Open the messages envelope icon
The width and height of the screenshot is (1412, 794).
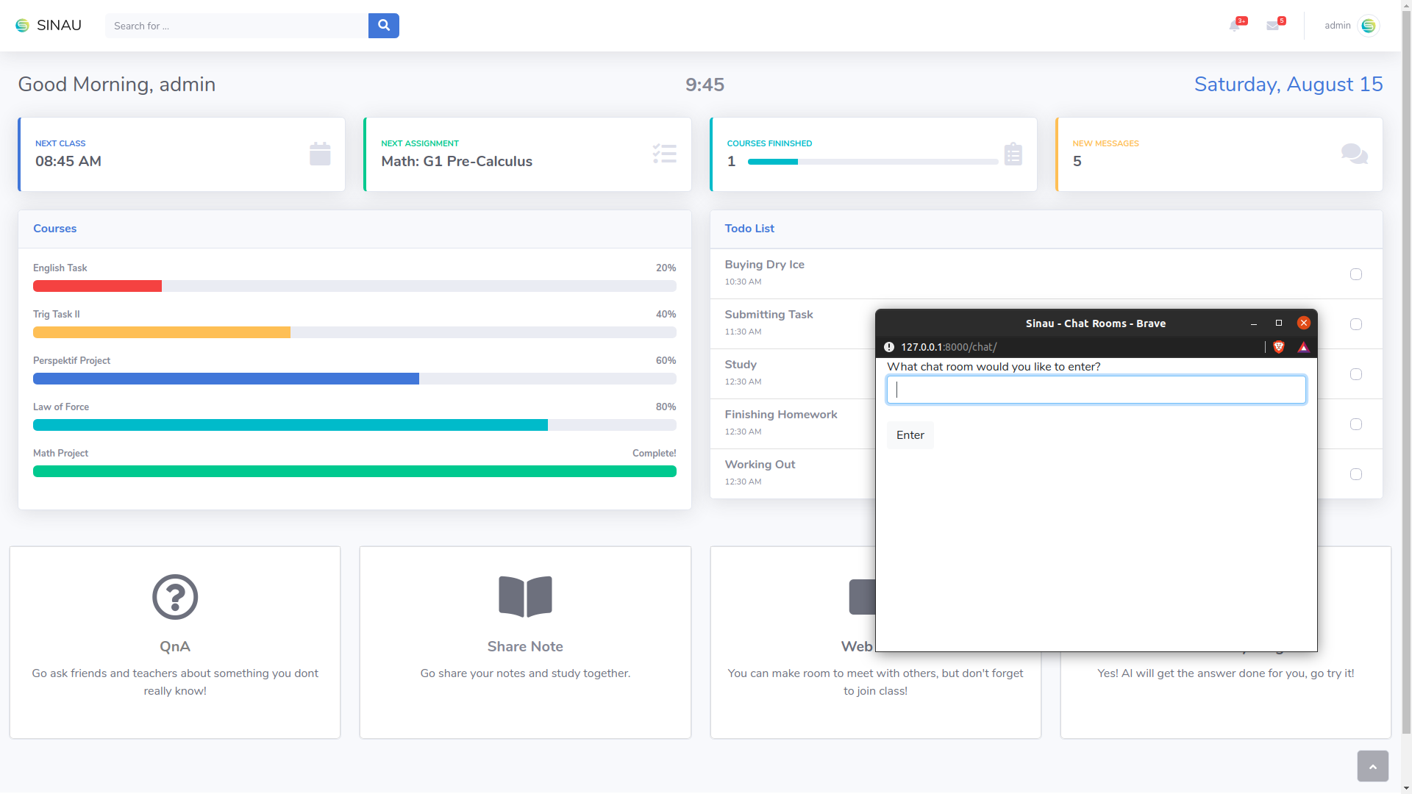tap(1273, 26)
